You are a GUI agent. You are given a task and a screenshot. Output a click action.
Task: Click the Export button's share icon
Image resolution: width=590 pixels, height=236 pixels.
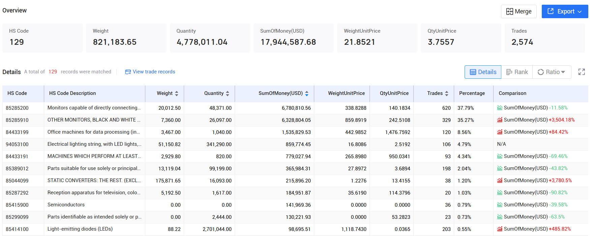coord(551,11)
